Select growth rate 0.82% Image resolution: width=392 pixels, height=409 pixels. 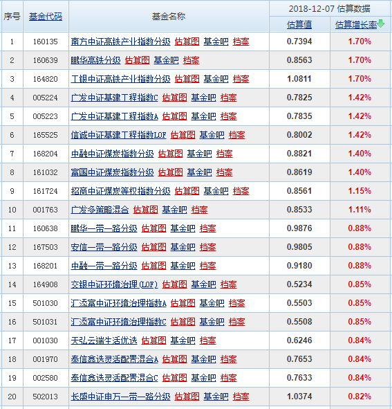[360, 397]
